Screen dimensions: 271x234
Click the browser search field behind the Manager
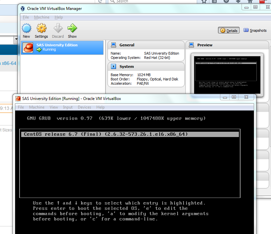click(x=152, y=1)
